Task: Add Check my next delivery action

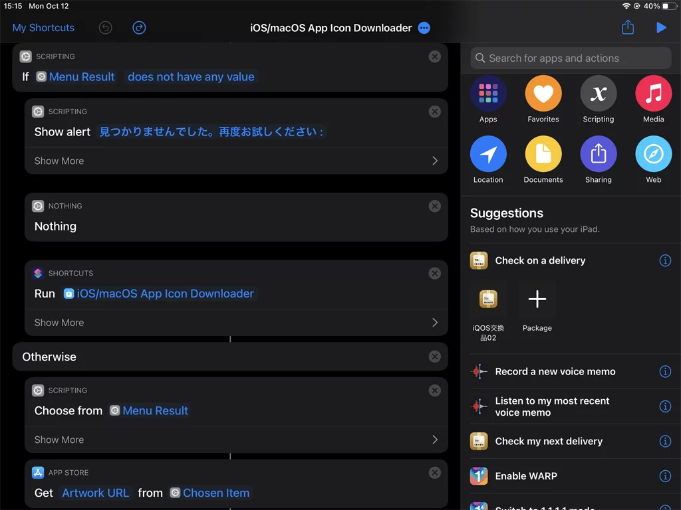Action: pos(549,442)
